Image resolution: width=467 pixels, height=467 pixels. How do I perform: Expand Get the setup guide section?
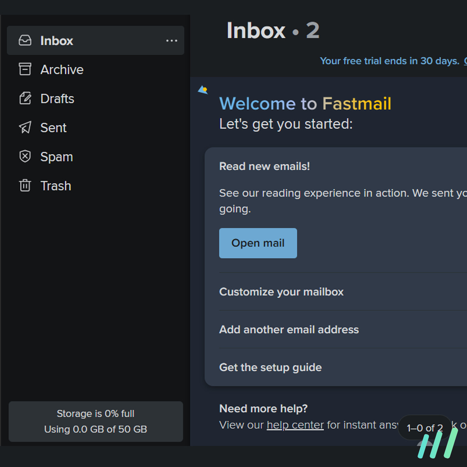(270, 367)
